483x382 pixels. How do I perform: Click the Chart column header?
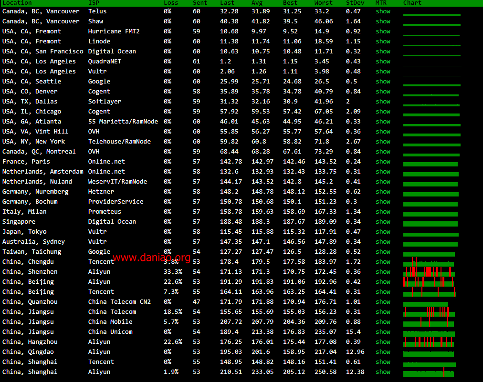[412, 3]
